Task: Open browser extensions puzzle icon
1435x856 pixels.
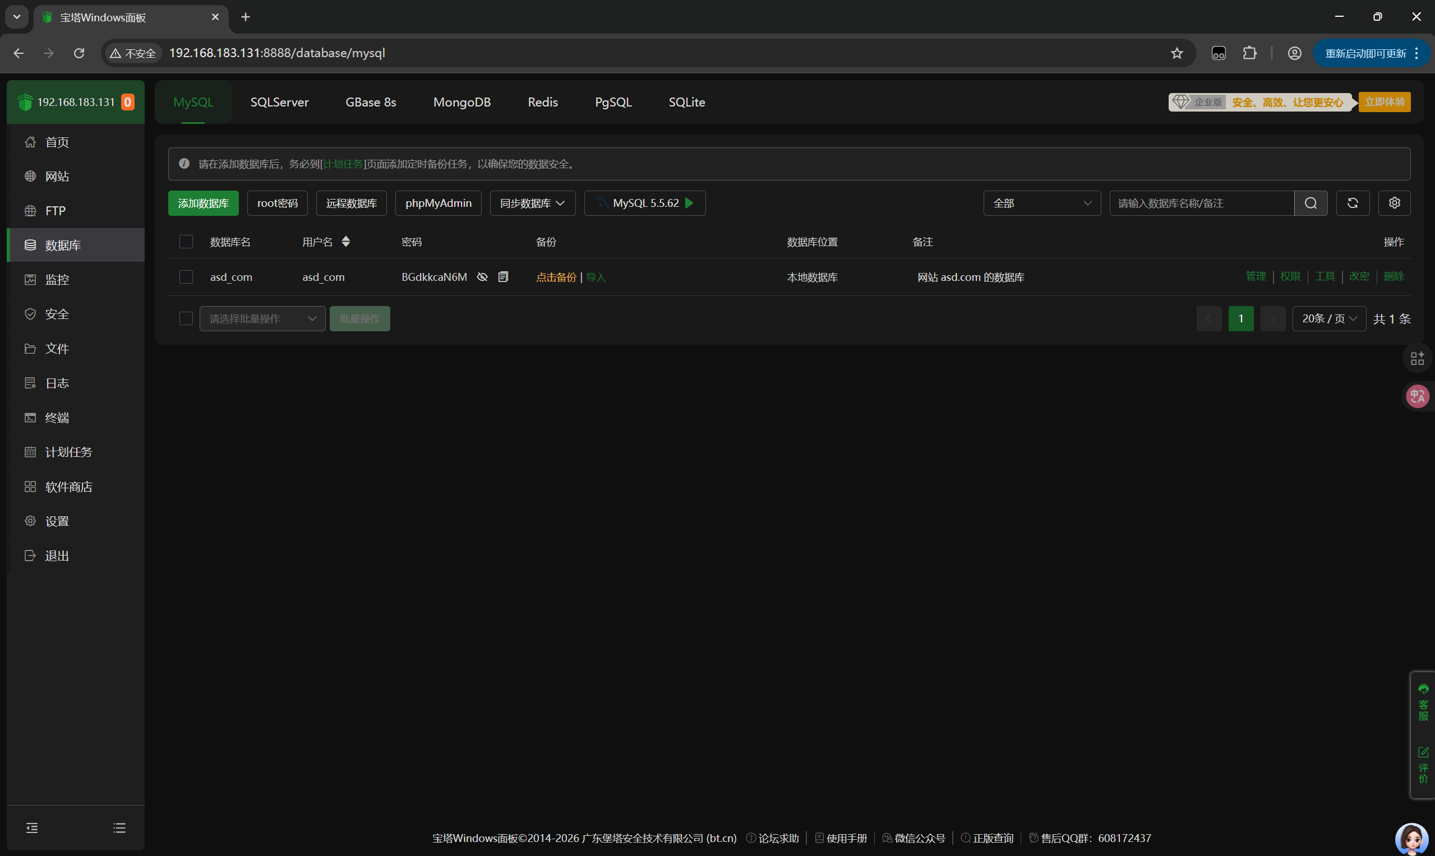Action: (1250, 53)
